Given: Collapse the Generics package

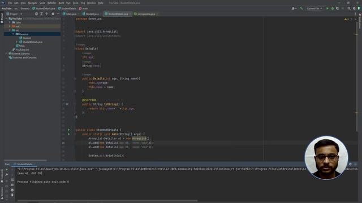Looking at the screenshot, I should coord(13,34).
